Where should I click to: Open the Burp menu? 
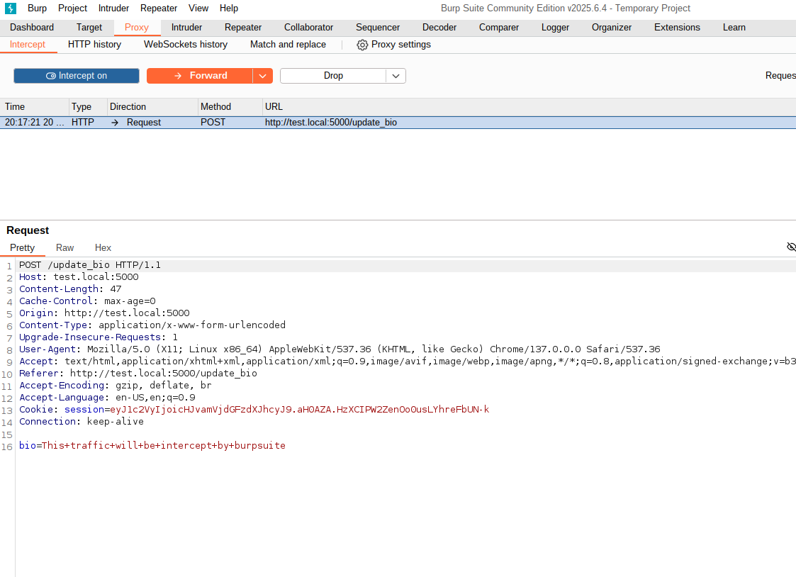pos(37,8)
